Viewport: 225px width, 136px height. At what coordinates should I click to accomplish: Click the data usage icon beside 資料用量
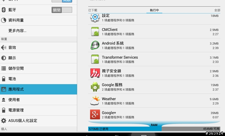pyautogui.click(x=4, y=20)
